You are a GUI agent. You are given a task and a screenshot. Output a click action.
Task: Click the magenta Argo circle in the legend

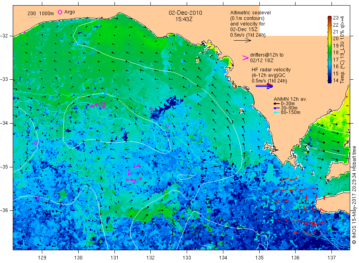point(60,12)
